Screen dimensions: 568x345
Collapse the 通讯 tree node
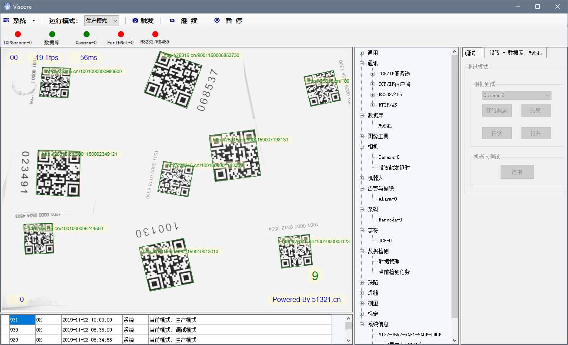(362, 63)
